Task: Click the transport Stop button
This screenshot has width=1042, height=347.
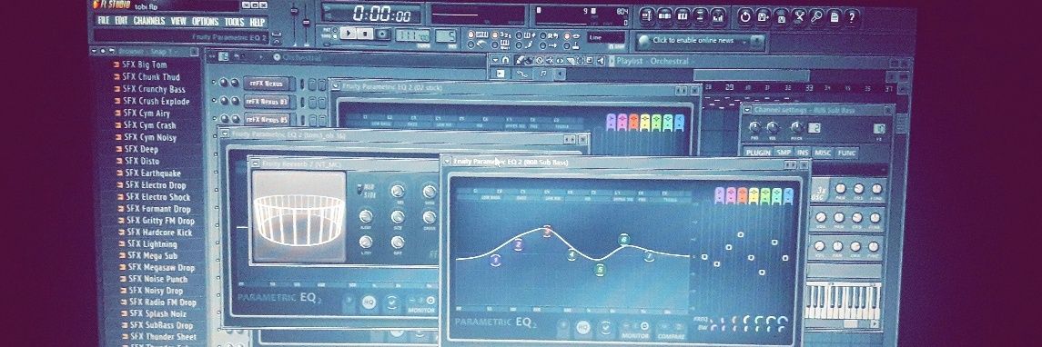Action: click(x=366, y=34)
